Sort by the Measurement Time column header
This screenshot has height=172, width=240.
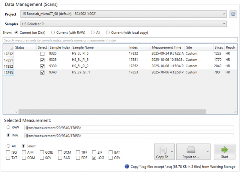click(x=168, y=48)
